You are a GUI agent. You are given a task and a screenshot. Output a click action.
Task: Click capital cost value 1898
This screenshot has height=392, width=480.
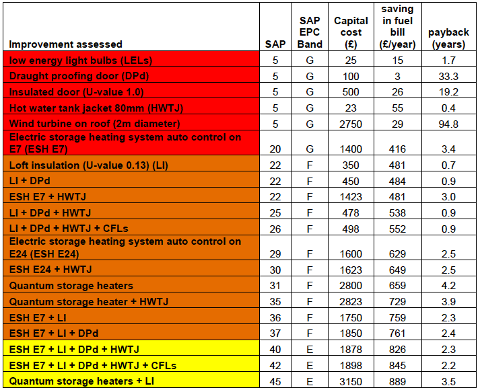tap(351, 366)
